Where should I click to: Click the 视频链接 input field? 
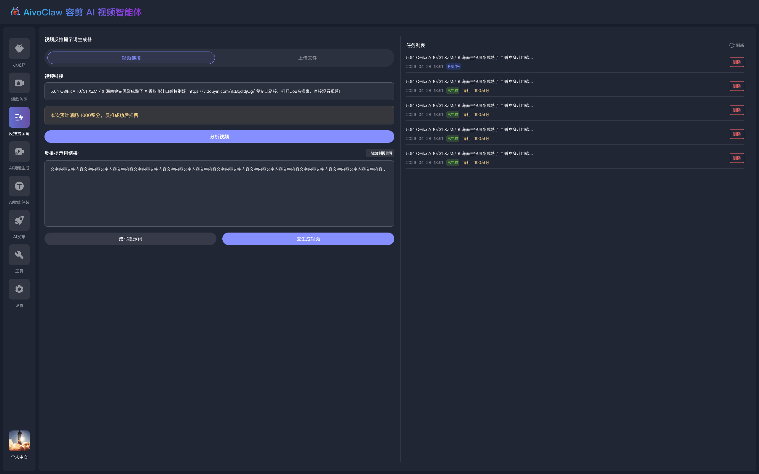pos(219,91)
